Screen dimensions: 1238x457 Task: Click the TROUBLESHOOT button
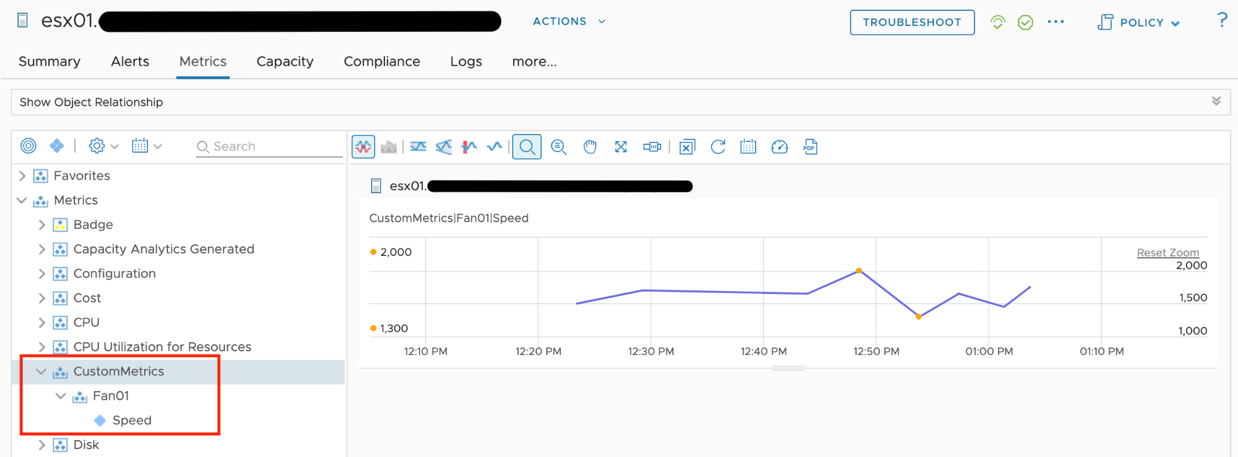(x=912, y=22)
